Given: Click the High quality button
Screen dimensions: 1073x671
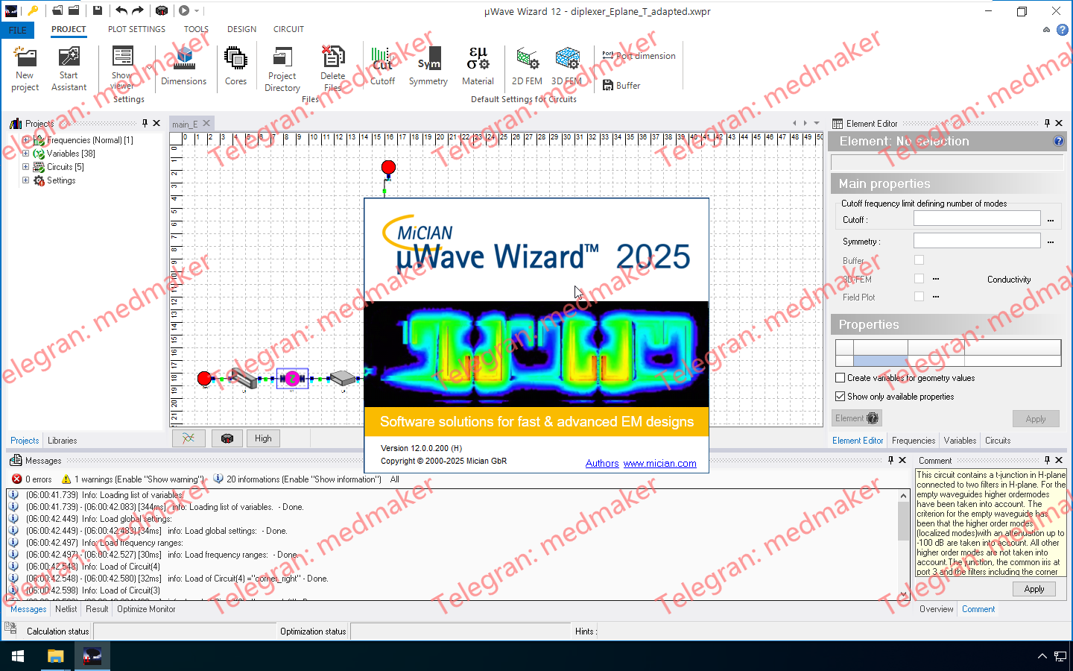Looking at the screenshot, I should click(x=264, y=438).
